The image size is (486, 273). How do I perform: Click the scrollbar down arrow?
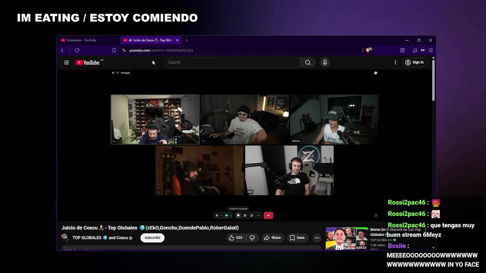click(x=433, y=248)
